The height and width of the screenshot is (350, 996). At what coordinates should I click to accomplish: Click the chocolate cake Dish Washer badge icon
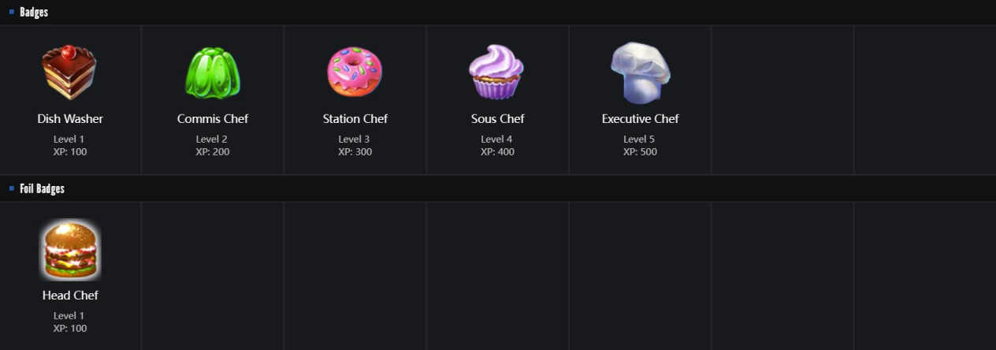pyautogui.click(x=69, y=72)
